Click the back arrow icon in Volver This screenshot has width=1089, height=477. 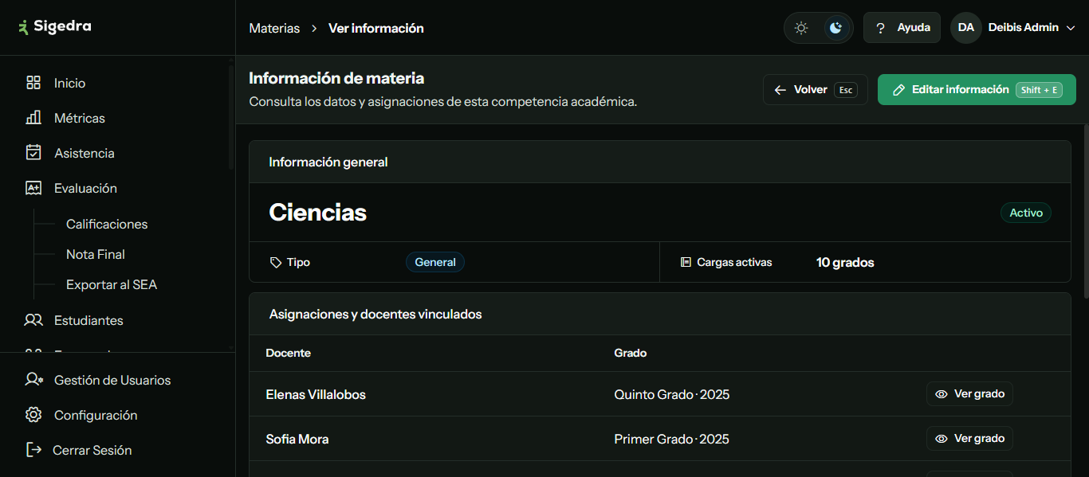[780, 90]
